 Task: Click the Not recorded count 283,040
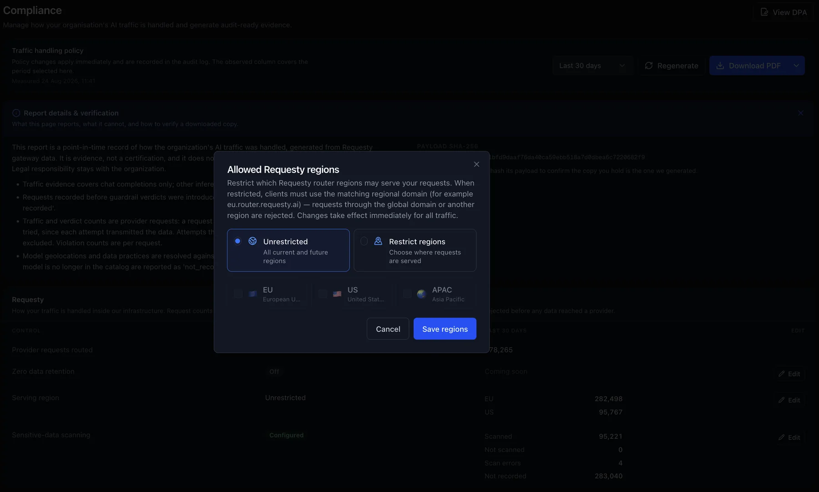[x=608, y=476]
